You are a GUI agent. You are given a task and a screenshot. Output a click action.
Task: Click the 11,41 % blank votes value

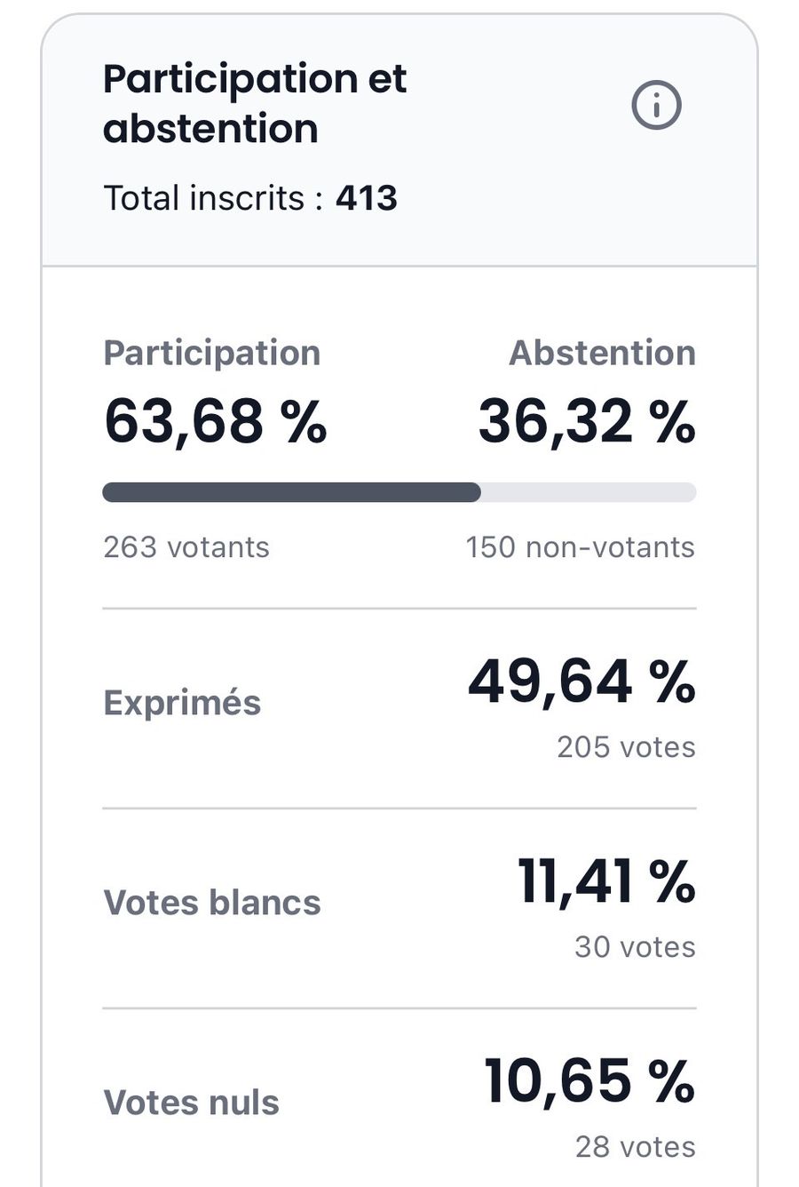coord(606,881)
